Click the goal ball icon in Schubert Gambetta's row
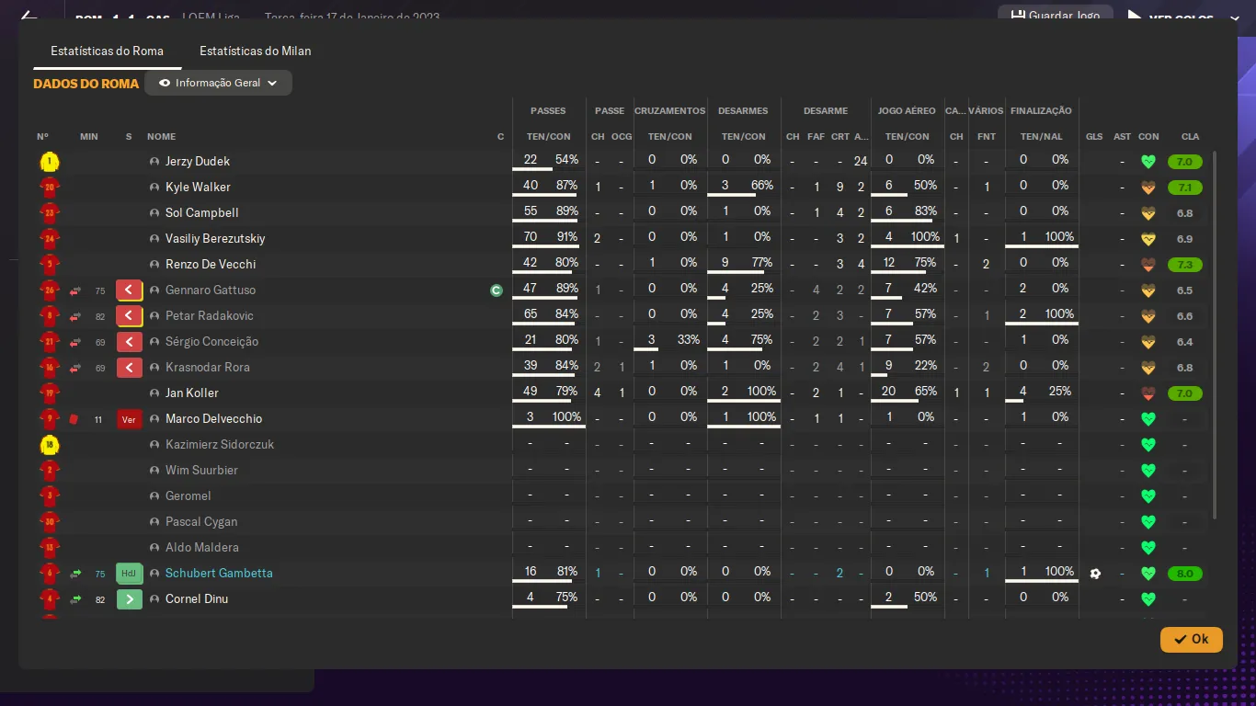 pos(1095,574)
